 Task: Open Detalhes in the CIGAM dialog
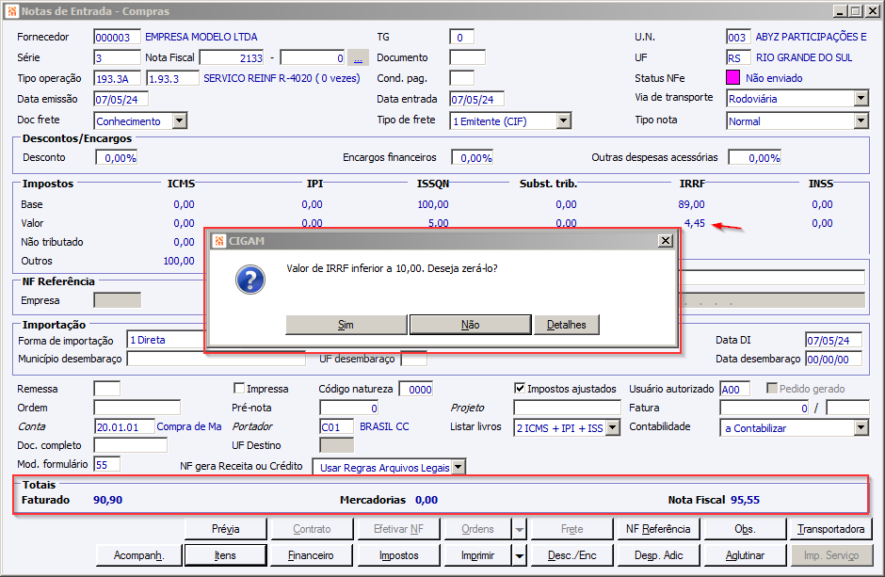pyautogui.click(x=567, y=325)
